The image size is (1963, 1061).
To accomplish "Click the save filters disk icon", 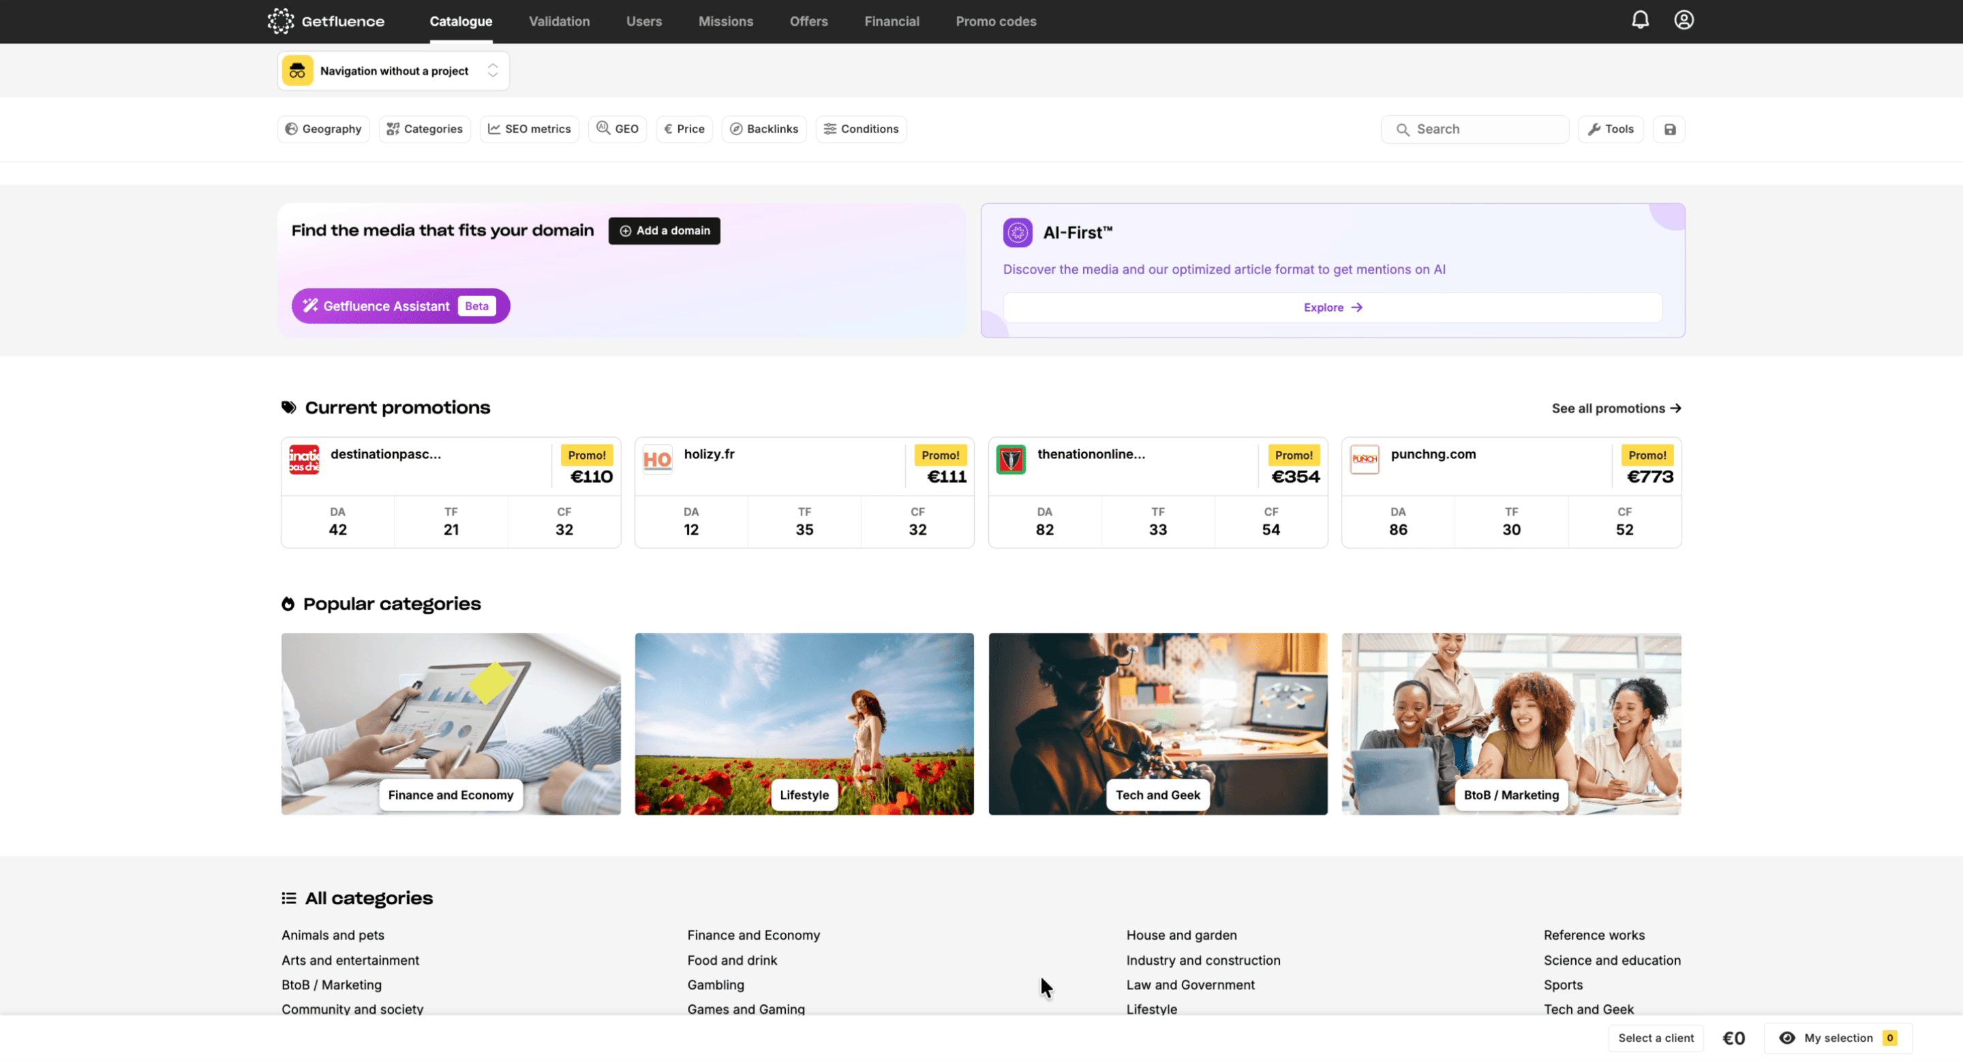I will pyautogui.click(x=1669, y=130).
